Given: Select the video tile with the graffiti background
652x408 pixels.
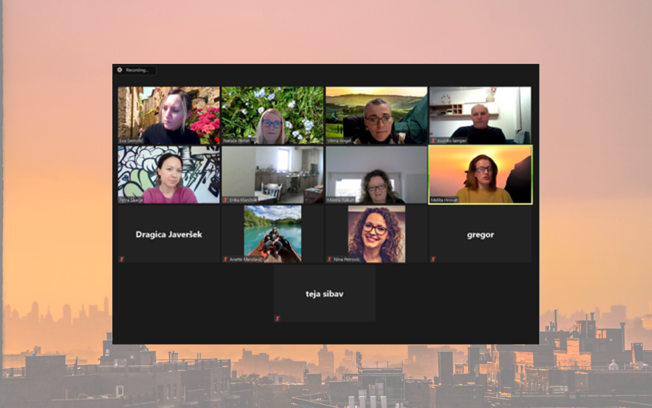Looking at the screenshot, I should pos(168,174).
